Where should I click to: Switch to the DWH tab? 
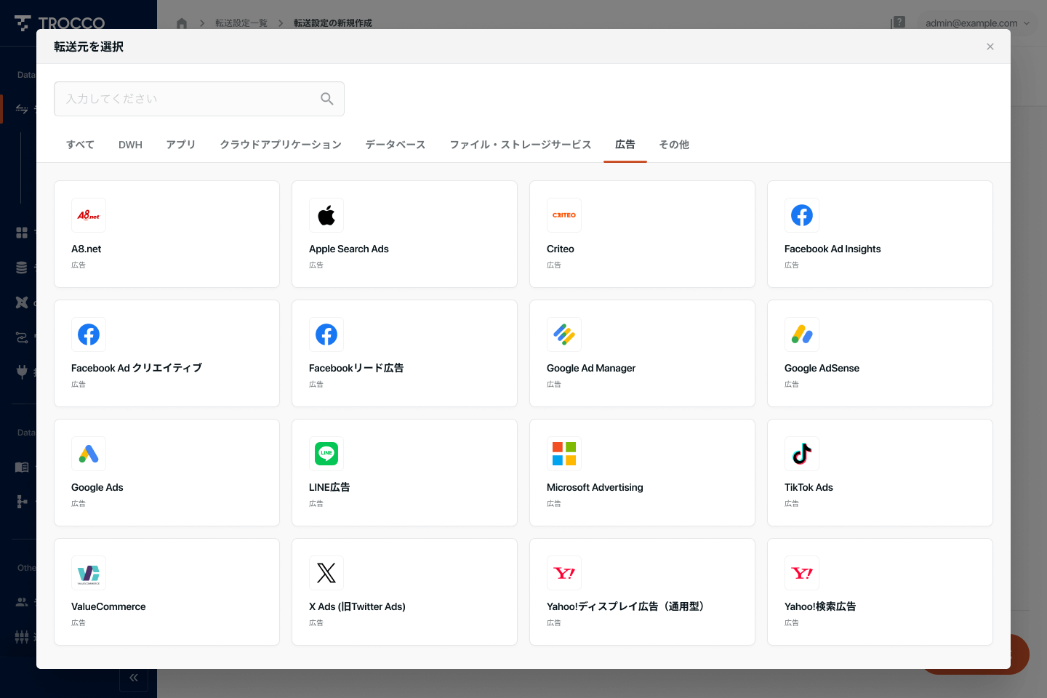130,145
